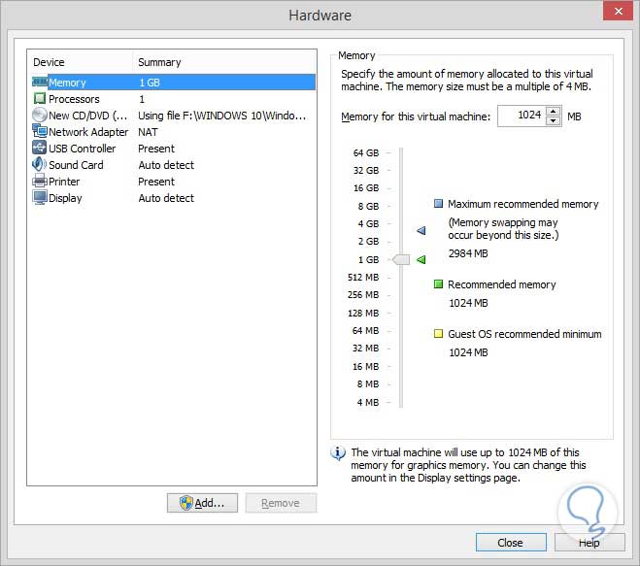This screenshot has width=640, height=566.
Task: Click the 64 GB slider label
Action: 366,152
